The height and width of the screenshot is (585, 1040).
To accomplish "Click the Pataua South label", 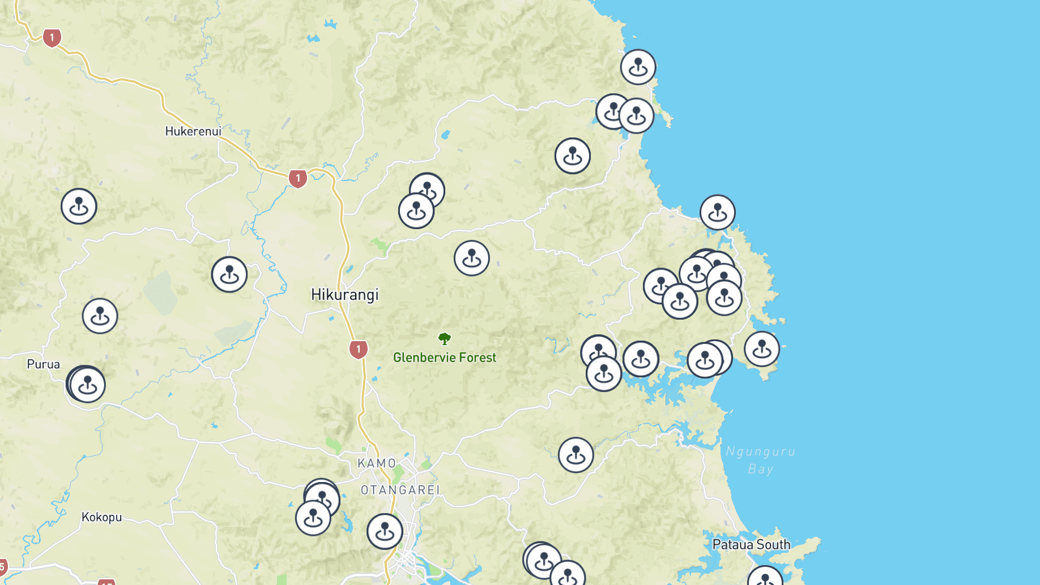I will (x=751, y=545).
